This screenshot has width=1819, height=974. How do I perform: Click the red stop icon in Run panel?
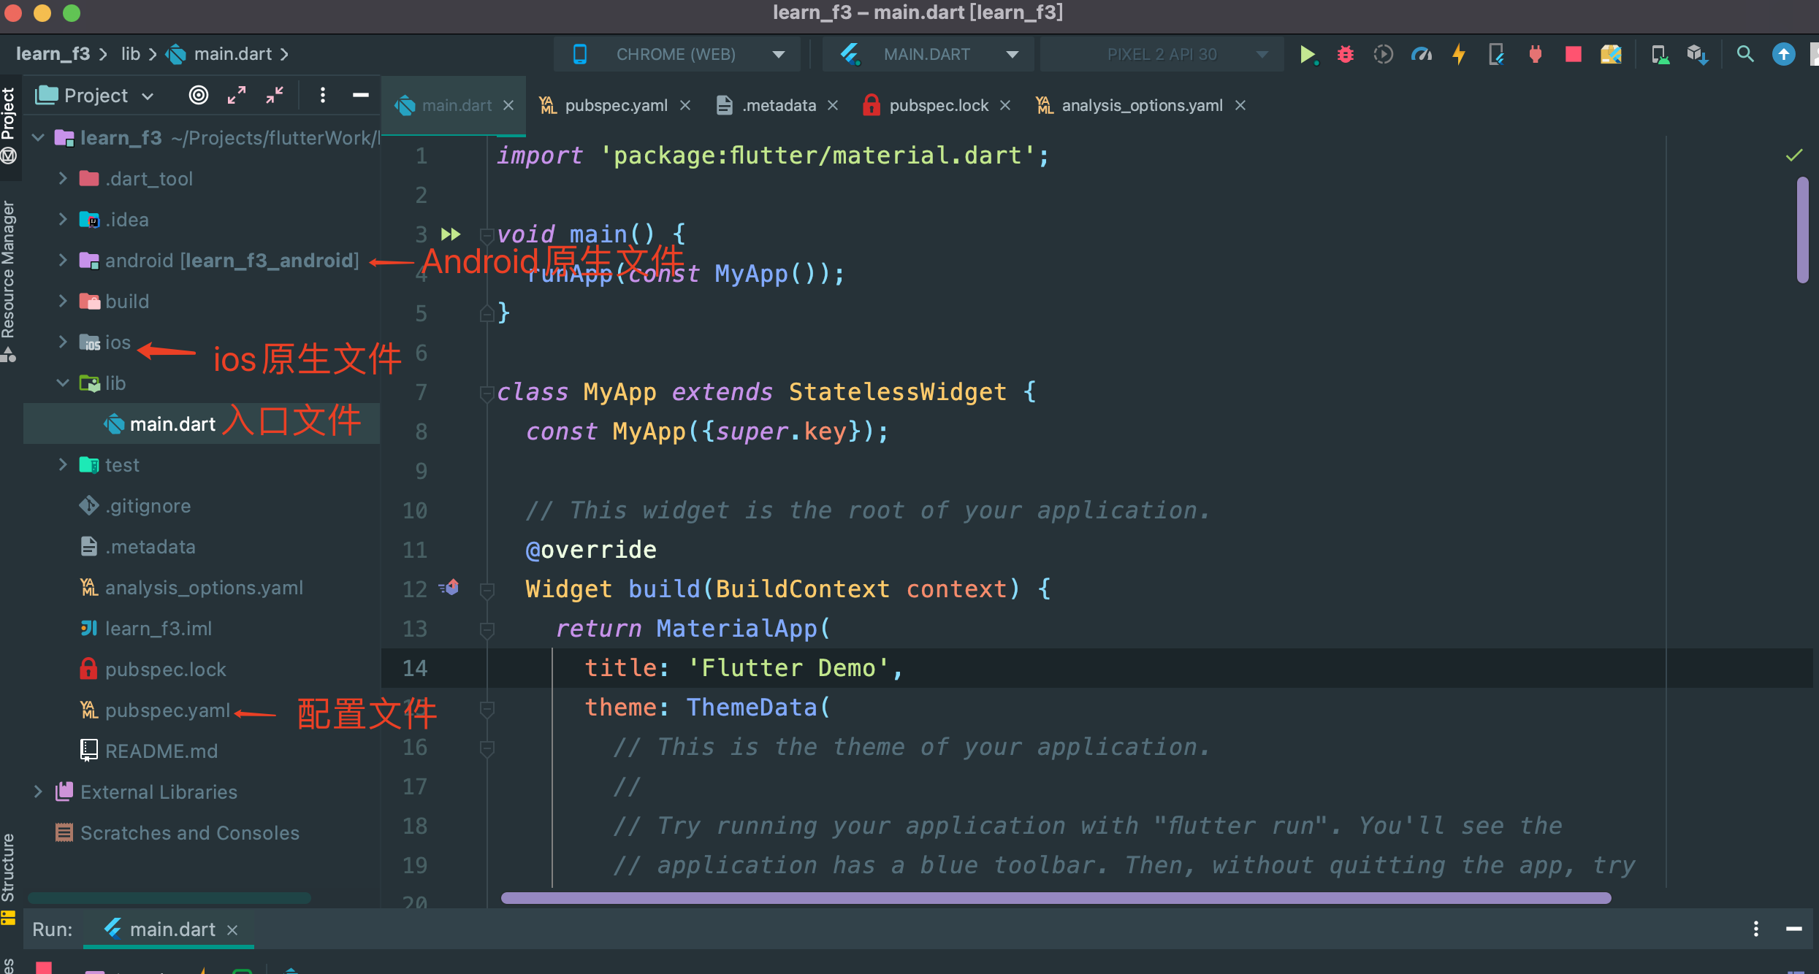(44, 968)
